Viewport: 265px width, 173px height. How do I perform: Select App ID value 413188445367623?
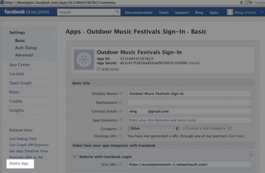(x=136, y=59)
